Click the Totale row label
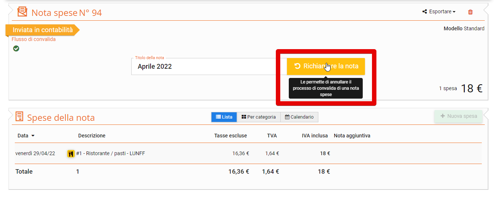 (24, 171)
